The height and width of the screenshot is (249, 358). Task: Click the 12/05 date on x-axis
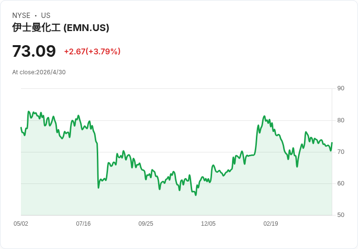[x=208, y=223]
